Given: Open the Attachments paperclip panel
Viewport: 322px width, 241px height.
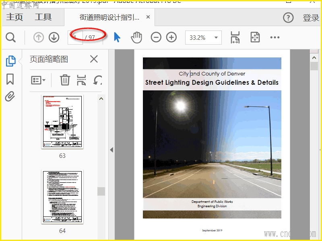Looking at the screenshot, I should pos(10,96).
